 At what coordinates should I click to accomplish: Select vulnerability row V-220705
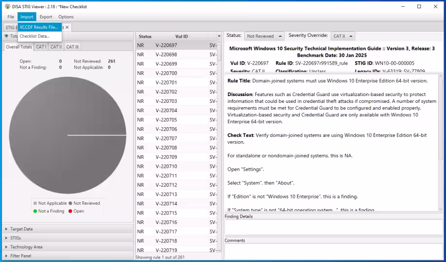click(x=166, y=120)
